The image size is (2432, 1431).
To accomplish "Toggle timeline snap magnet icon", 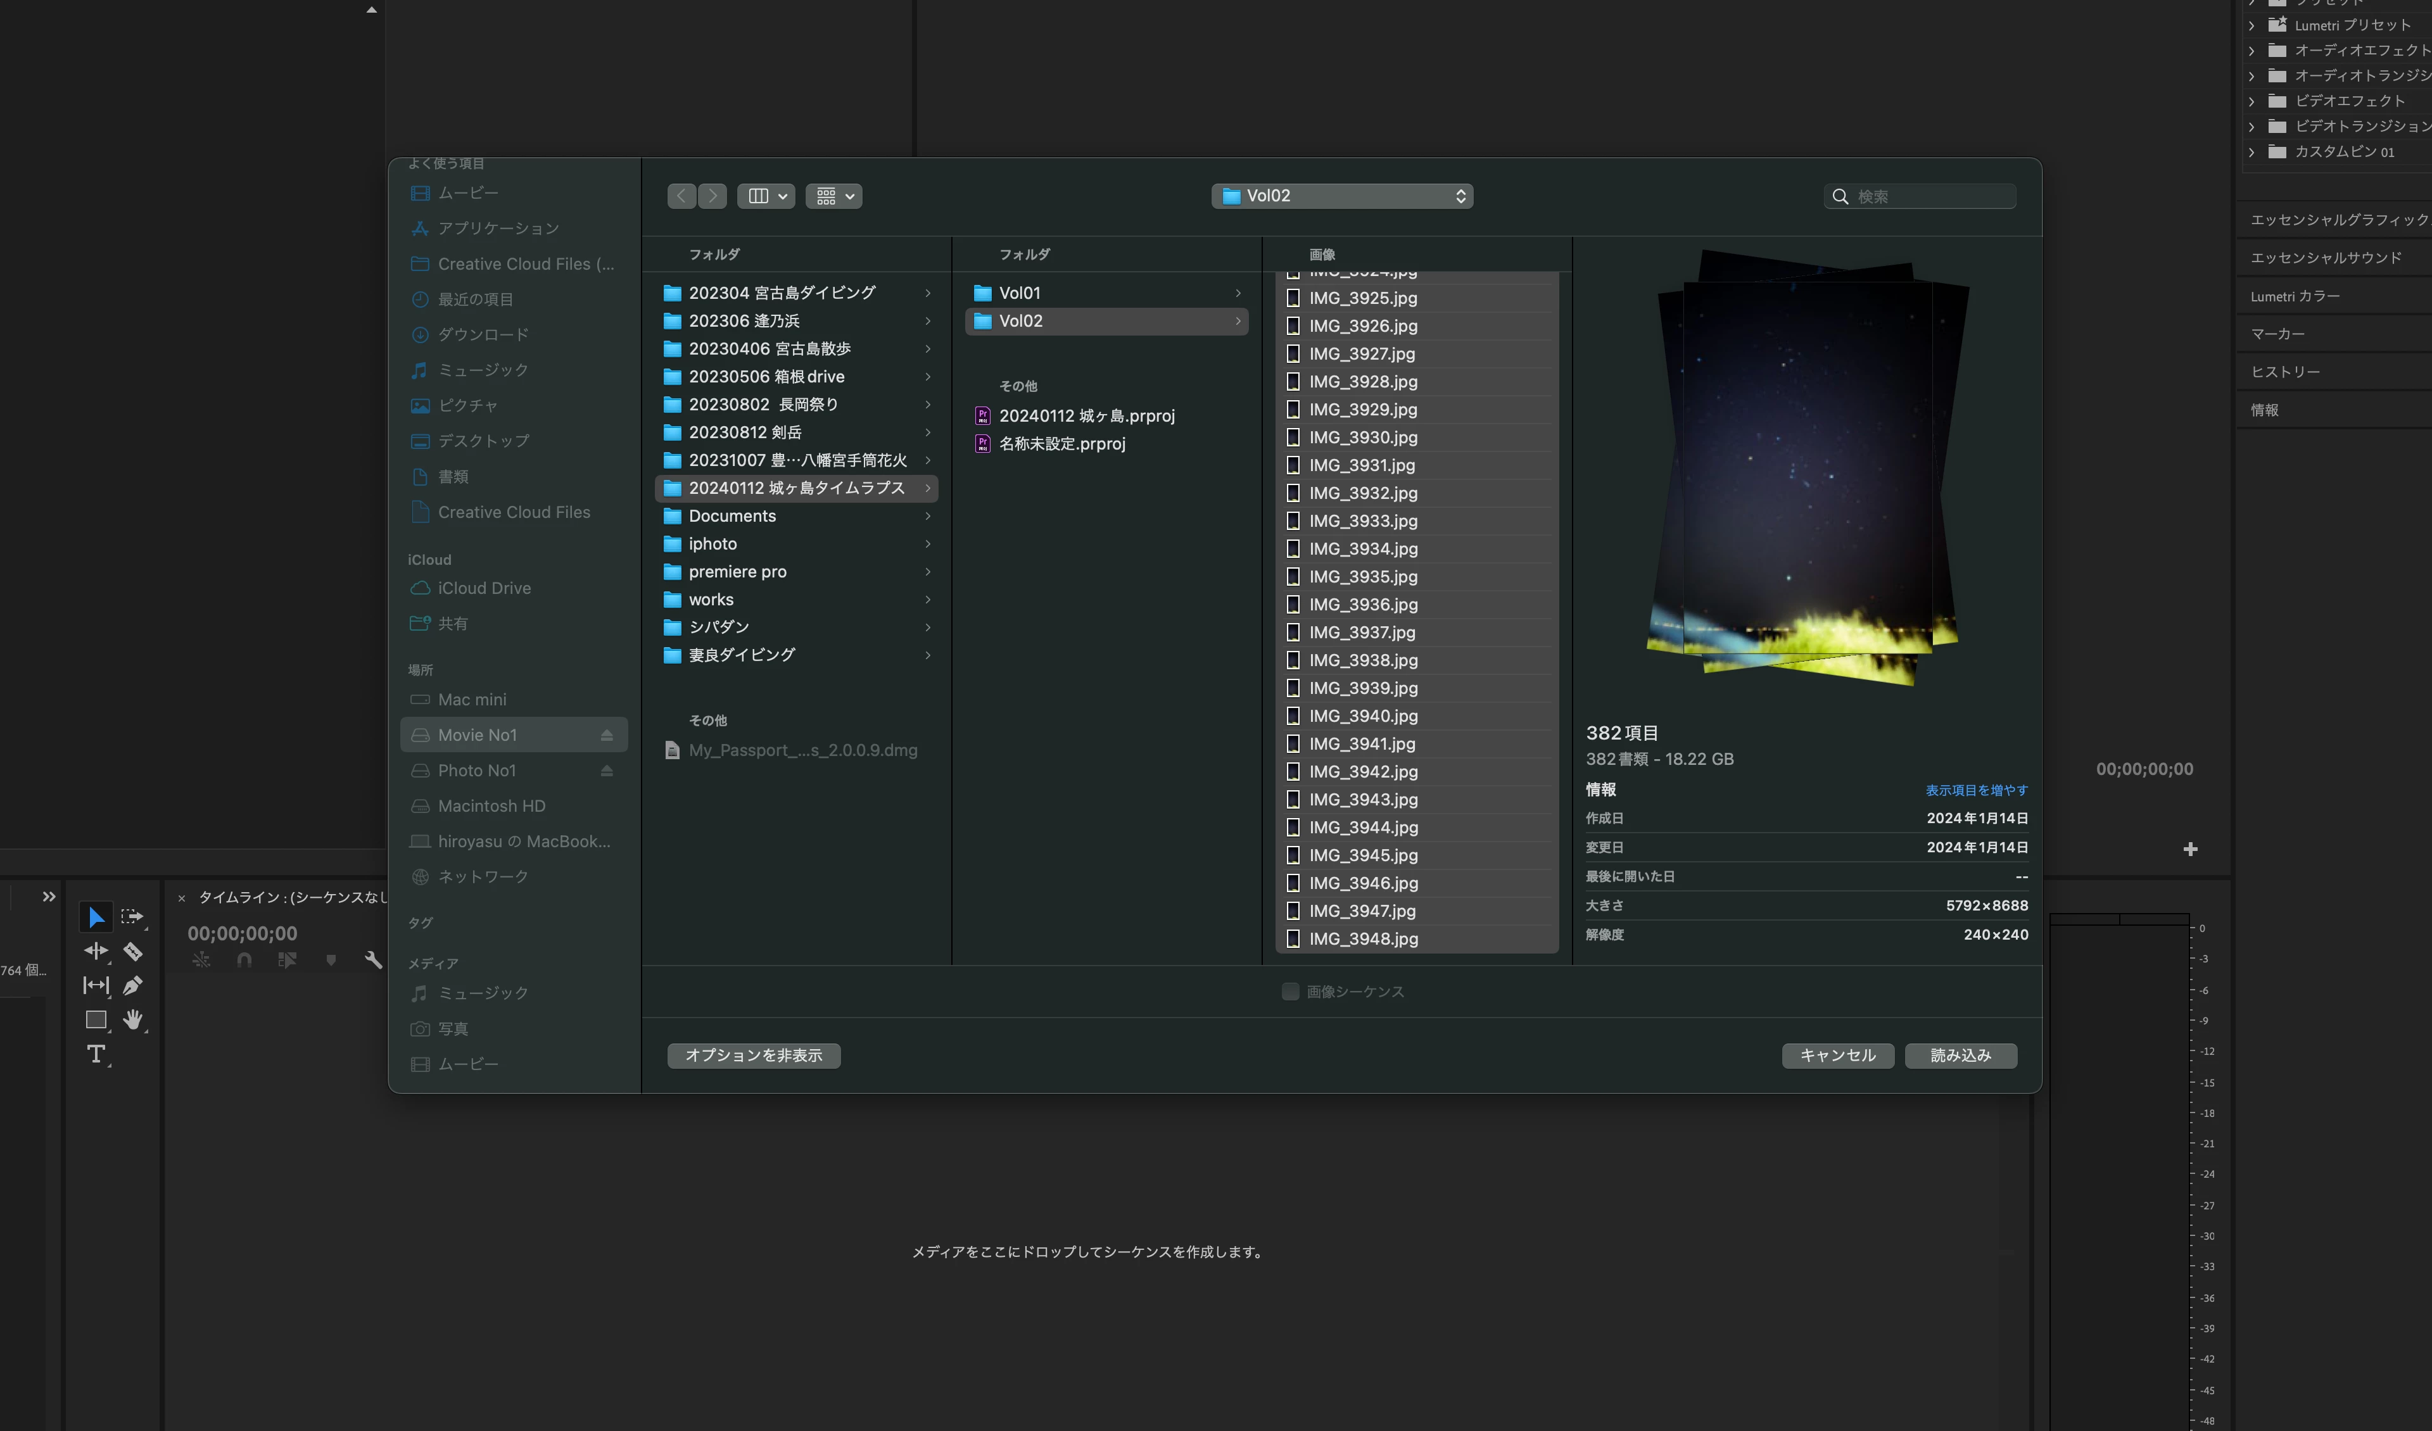I will tap(244, 960).
